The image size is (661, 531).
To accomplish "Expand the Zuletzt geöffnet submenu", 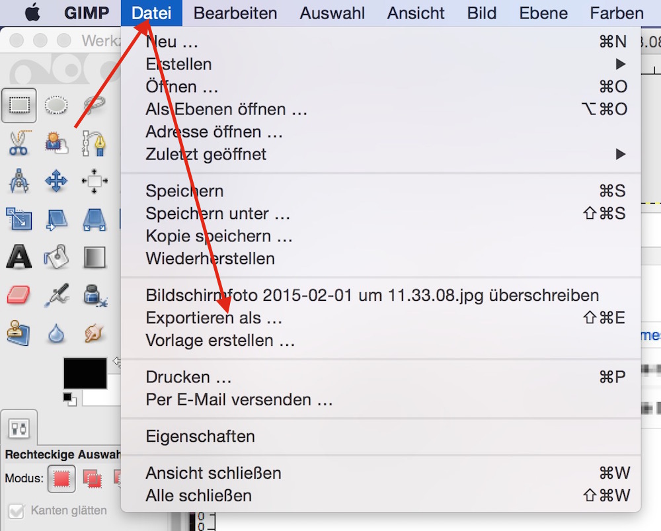I will tap(381, 154).
